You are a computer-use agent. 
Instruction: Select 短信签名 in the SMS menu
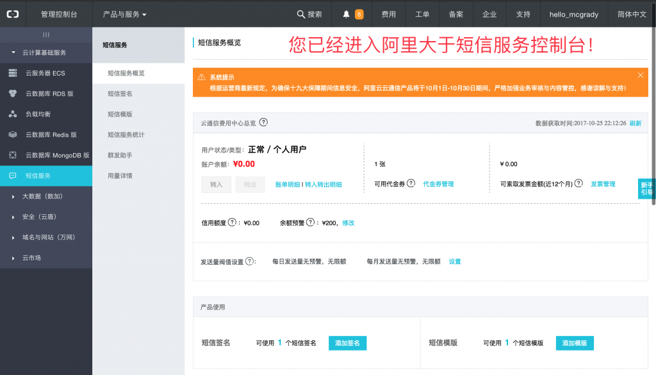tap(120, 94)
